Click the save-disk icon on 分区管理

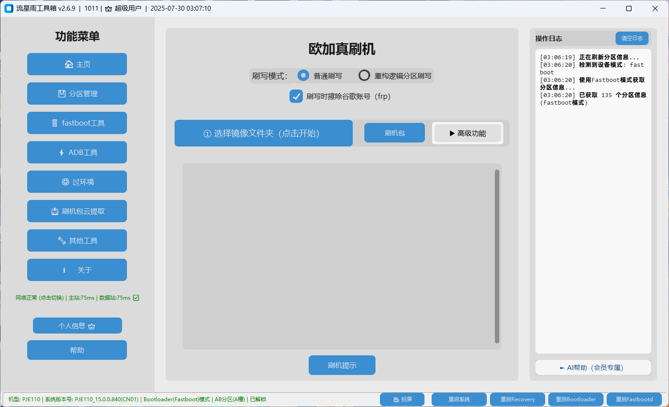click(62, 94)
